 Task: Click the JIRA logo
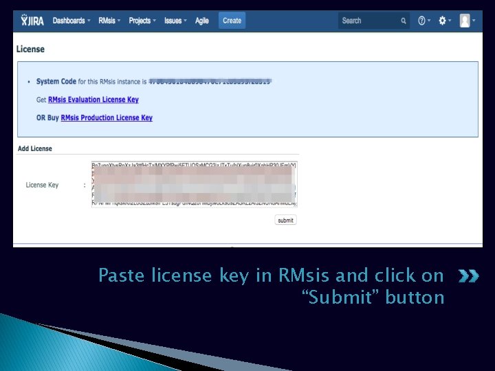pos(32,21)
